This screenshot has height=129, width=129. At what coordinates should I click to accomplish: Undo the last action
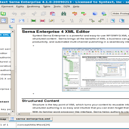[14, 14]
